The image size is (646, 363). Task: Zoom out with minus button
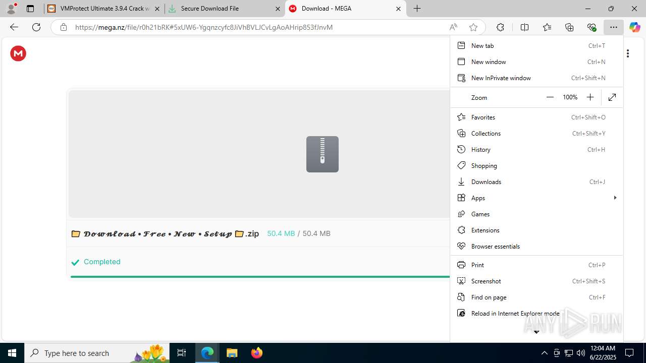[x=550, y=97]
